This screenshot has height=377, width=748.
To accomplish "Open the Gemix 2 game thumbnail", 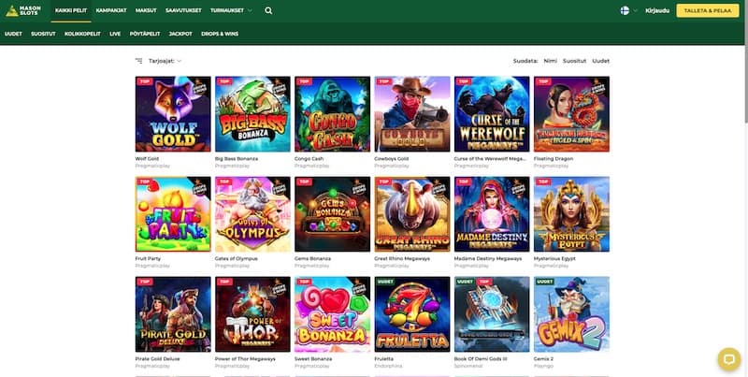I will tap(571, 314).
